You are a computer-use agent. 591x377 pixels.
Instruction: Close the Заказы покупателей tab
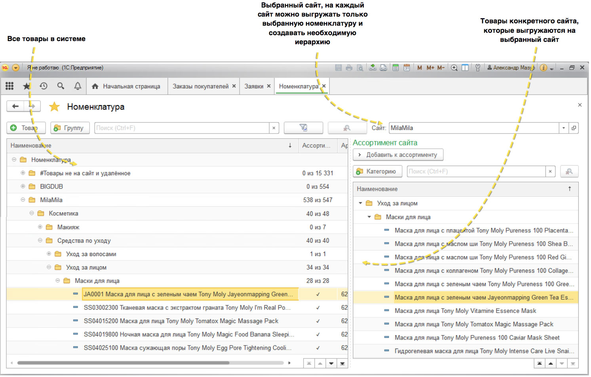point(234,86)
